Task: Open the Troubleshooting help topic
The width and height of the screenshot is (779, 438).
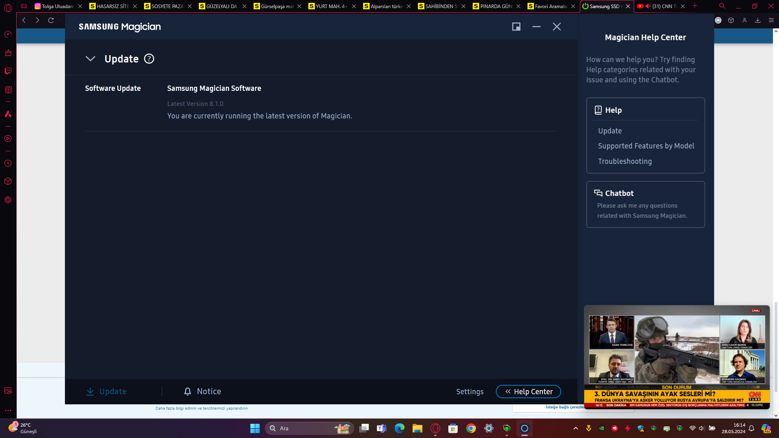Action: (624, 161)
